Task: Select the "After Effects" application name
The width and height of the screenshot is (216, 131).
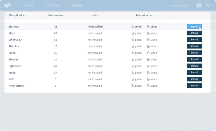Action: click(16, 86)
